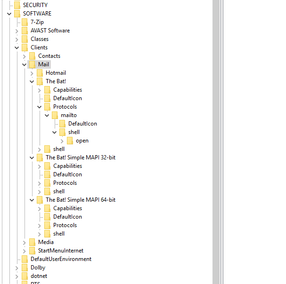Image resolution: width=286 pixels, height=284 pixels.
Task: Collapse The Bat! Simple MAPI 64-bit key
Action: coord(32,200)
